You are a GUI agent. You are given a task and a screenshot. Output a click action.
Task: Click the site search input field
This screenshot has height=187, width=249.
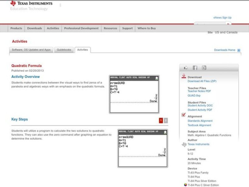pos(209,24)
